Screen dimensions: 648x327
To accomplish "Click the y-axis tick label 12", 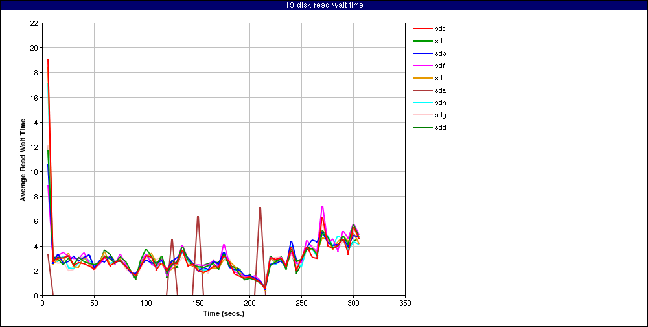I will pos(34,147).
